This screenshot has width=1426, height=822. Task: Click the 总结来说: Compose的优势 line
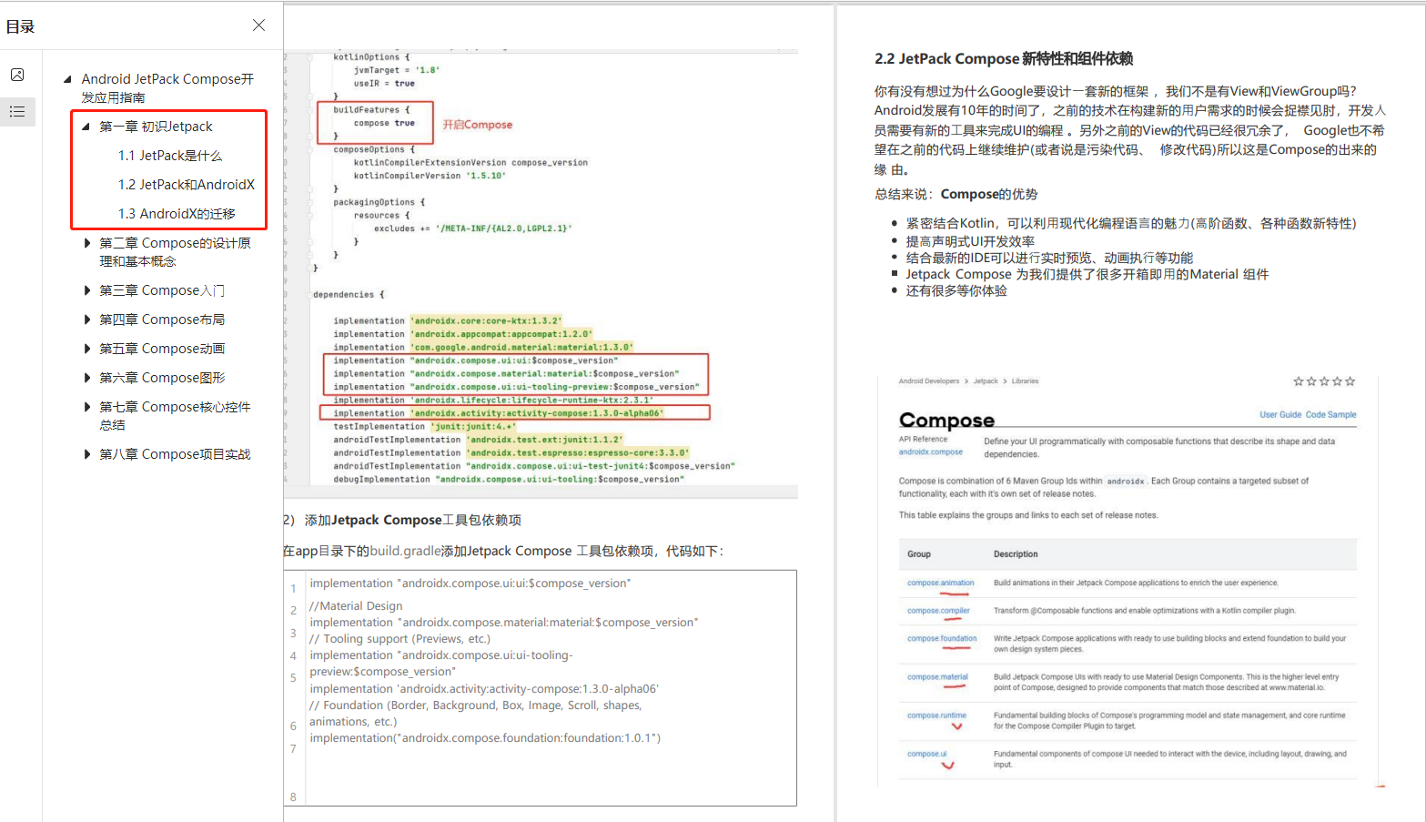pos(956,194)
